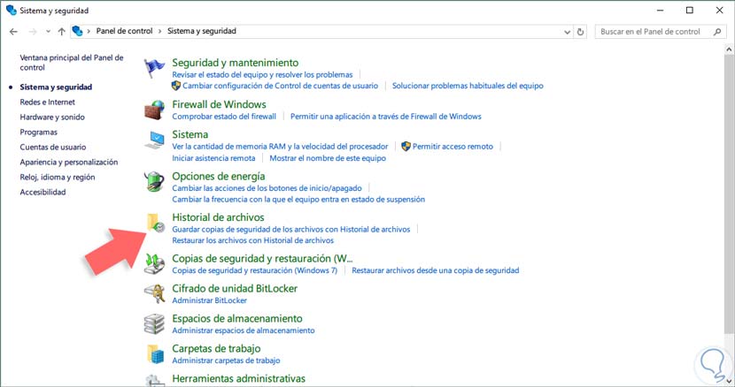Viewport: 735px width, 387px height.
Task: Open the Seguridad y mantenimiento heading
Action: 236,63
